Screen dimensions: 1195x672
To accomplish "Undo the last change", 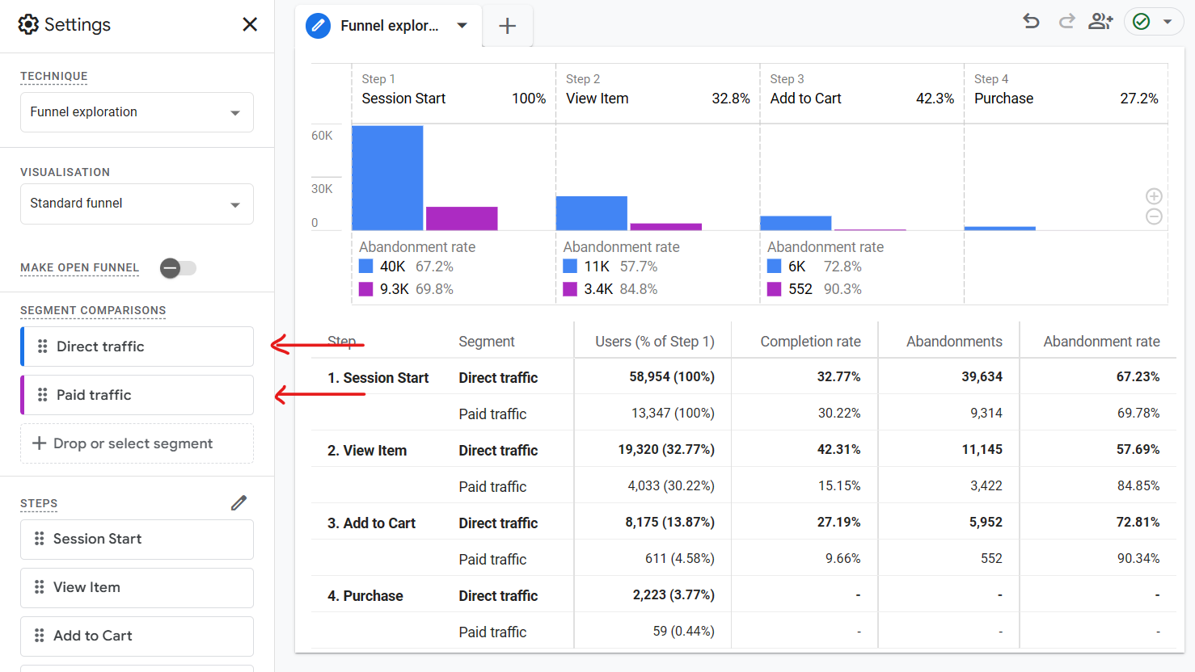I will (1031, 21).
